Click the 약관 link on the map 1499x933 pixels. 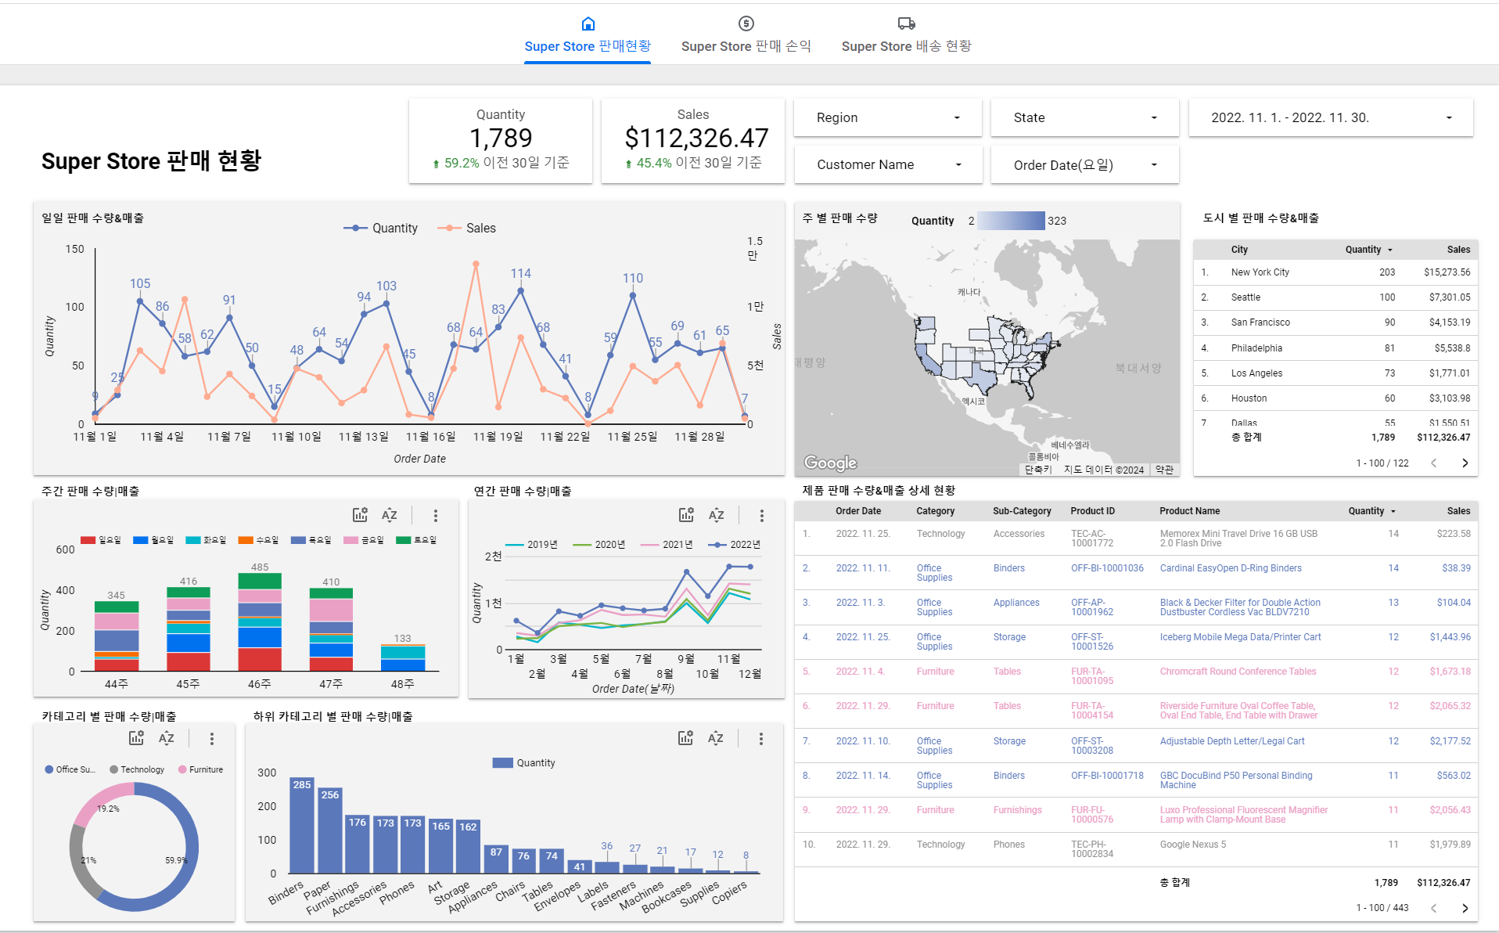[x=1164, y=470]
